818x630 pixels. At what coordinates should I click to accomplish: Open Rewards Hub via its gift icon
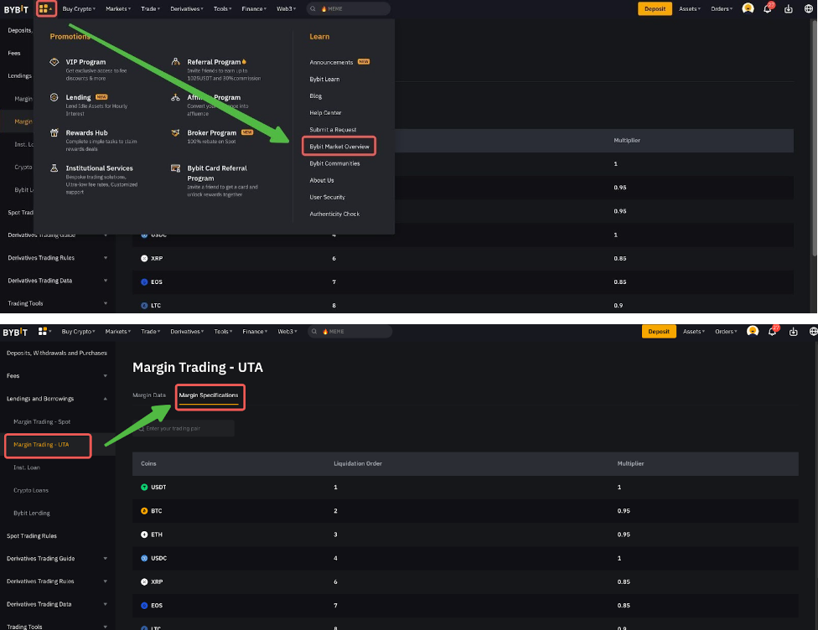[55, 132]
